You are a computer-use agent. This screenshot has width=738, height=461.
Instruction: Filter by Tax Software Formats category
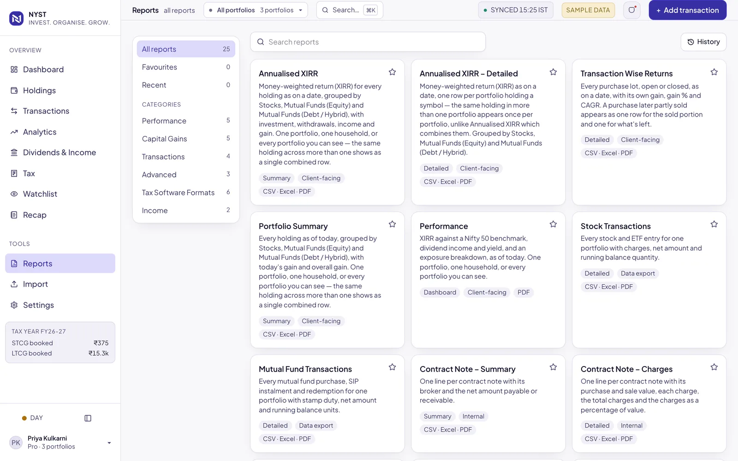(186, 193)
